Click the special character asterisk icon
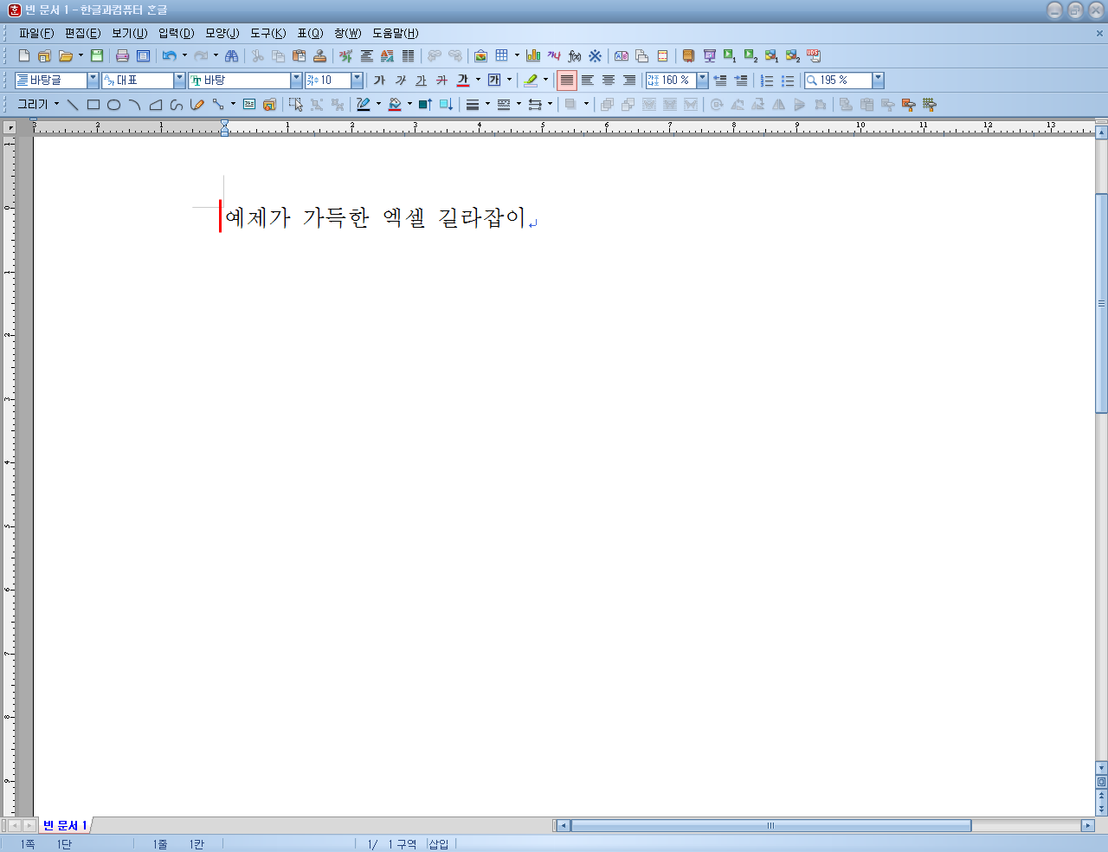The height and width of the screenshot is (852, 1108). (x=596, y=55)
